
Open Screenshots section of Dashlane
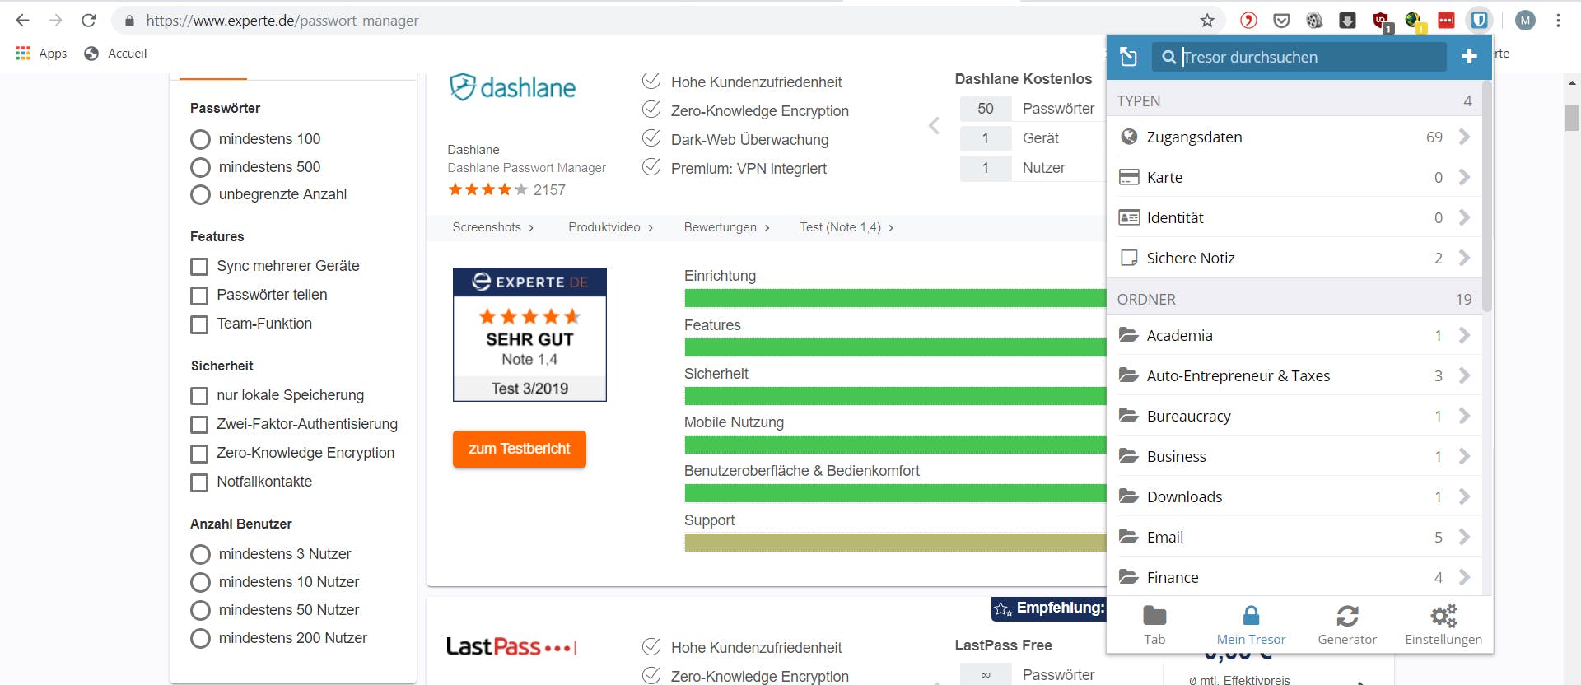(x=492, y=227)
